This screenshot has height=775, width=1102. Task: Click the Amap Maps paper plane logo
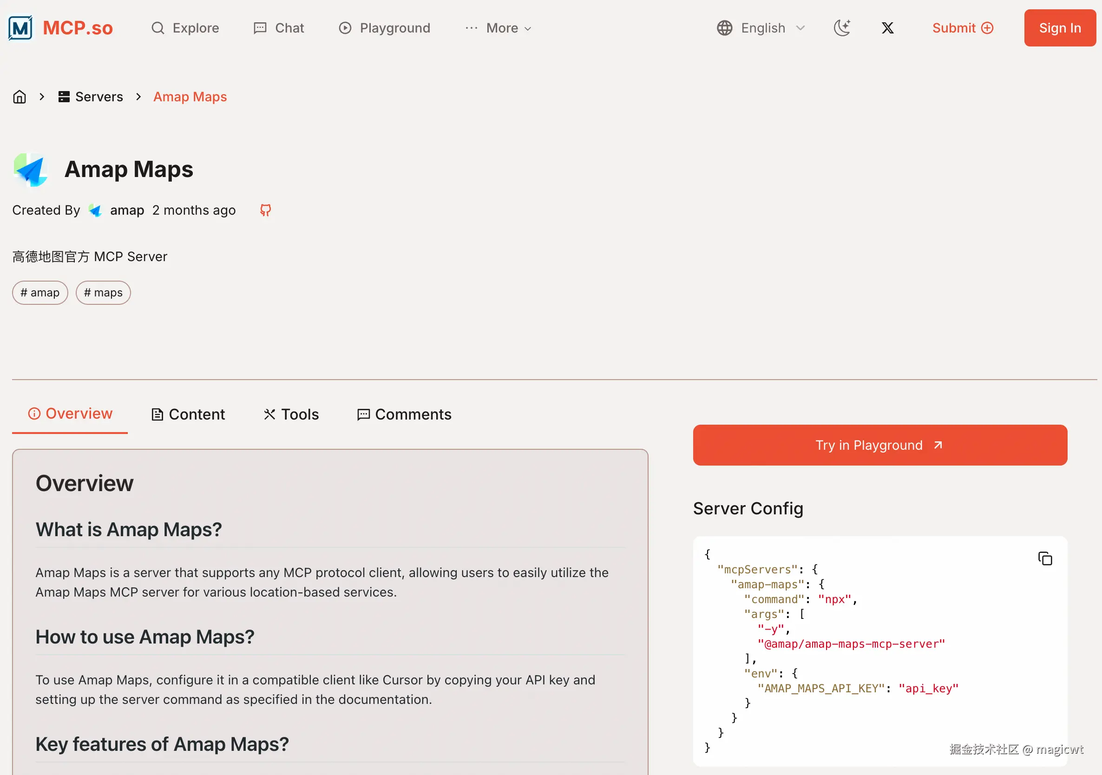pyautogui.click(x=31, y=170)
